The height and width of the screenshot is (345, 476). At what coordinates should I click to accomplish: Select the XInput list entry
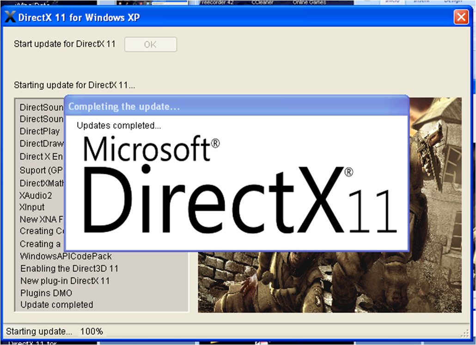click(32, 207)
